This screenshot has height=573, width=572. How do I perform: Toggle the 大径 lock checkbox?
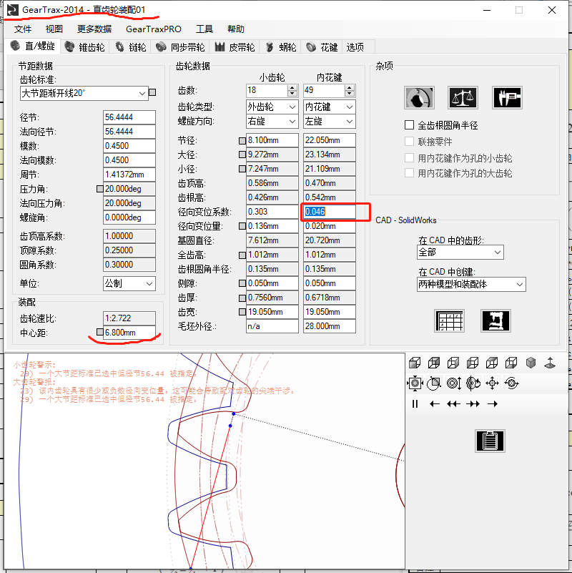tap(242, 155)
